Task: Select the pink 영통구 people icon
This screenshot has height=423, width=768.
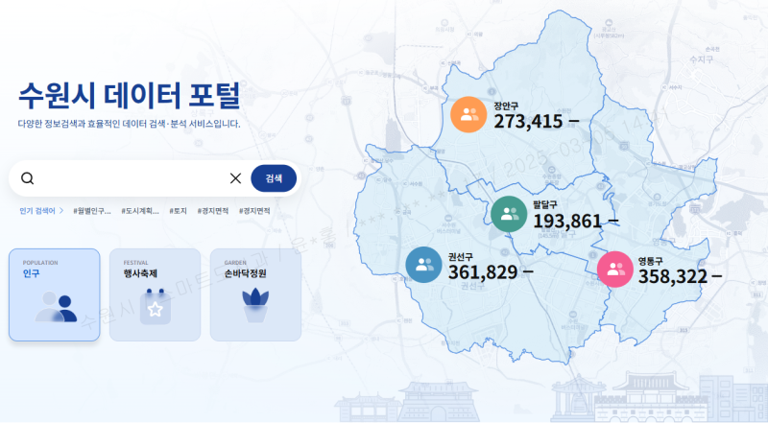Action: click(x=614, y=270)
